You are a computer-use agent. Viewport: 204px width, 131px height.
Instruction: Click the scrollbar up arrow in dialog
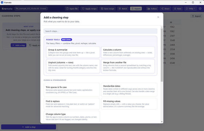162,27
